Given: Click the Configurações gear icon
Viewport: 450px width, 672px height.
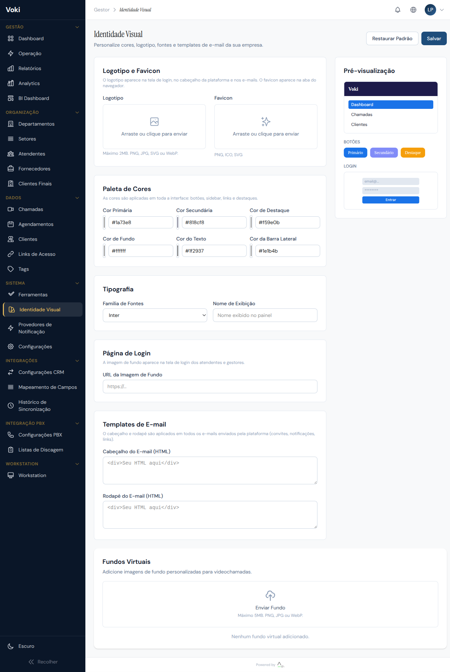Looking at the screenshot, I should [11, 346].
